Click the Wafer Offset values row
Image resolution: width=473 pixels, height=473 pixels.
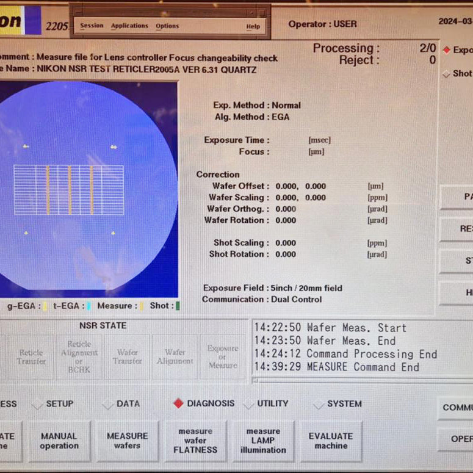tap(300, 186)
